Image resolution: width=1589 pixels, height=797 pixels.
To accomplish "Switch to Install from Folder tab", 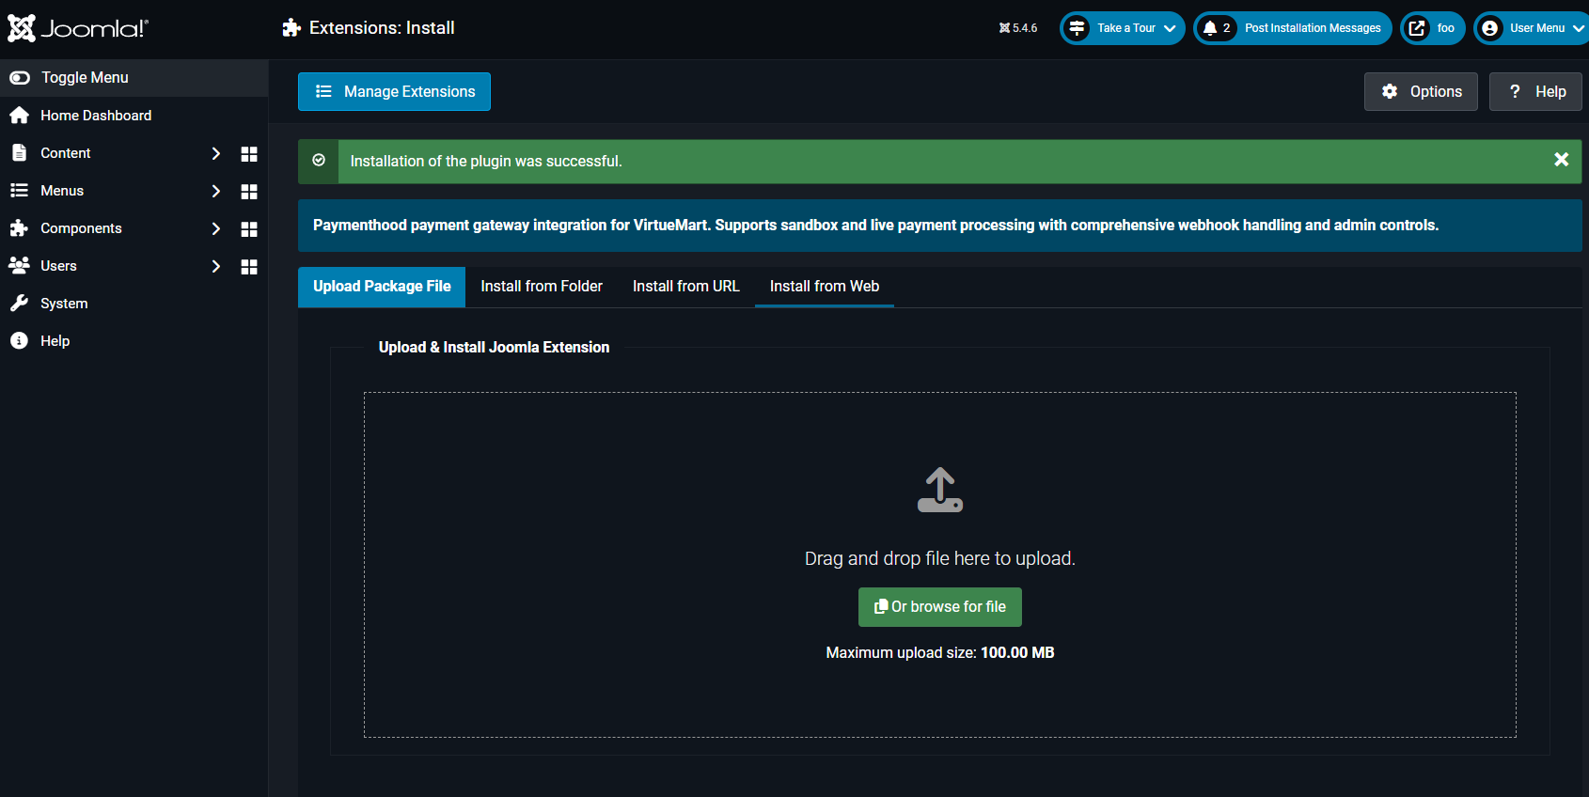I will [x=542, y=287].
